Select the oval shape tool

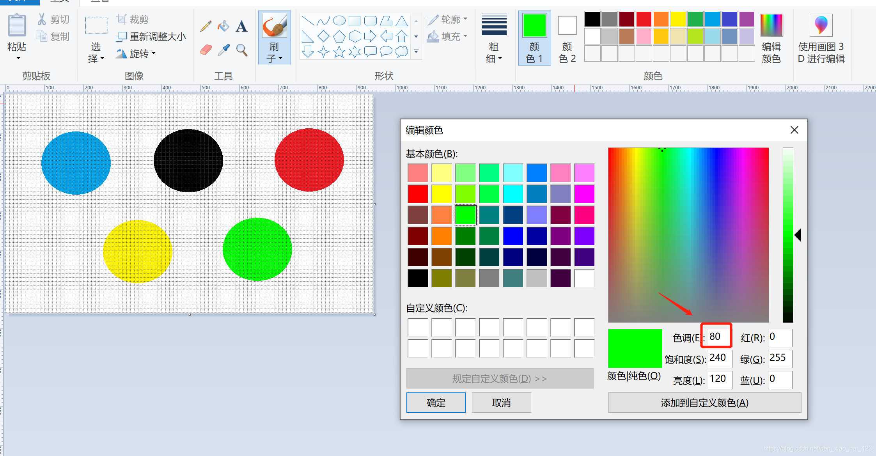339,20
